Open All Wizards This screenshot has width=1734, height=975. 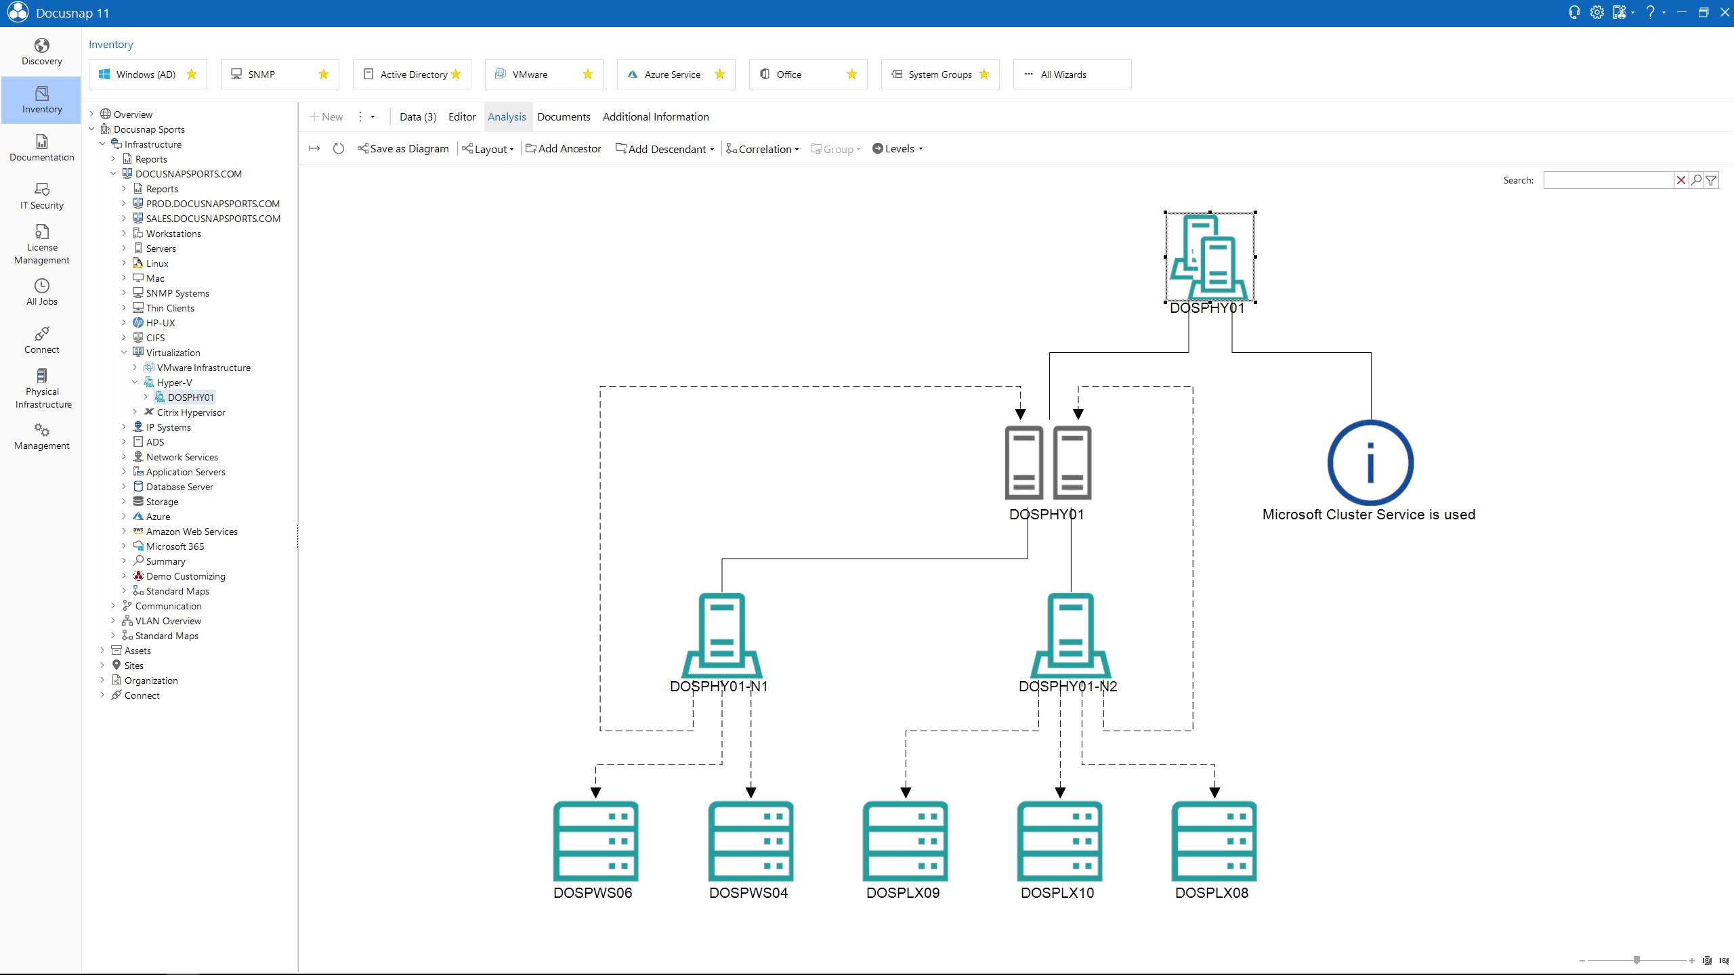(x=1072, y=74)
